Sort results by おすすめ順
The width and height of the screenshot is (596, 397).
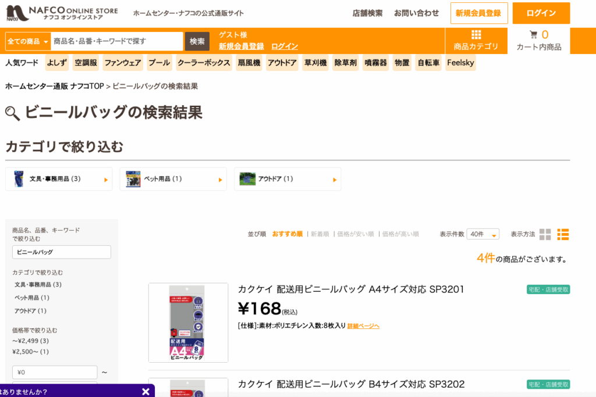click(288, 234)
